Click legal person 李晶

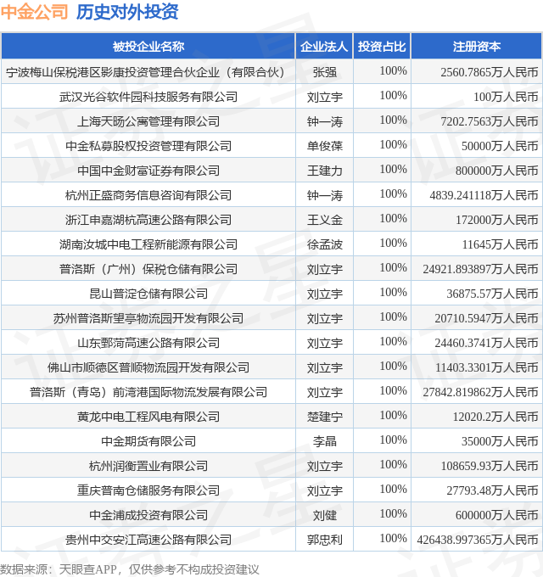324,441
